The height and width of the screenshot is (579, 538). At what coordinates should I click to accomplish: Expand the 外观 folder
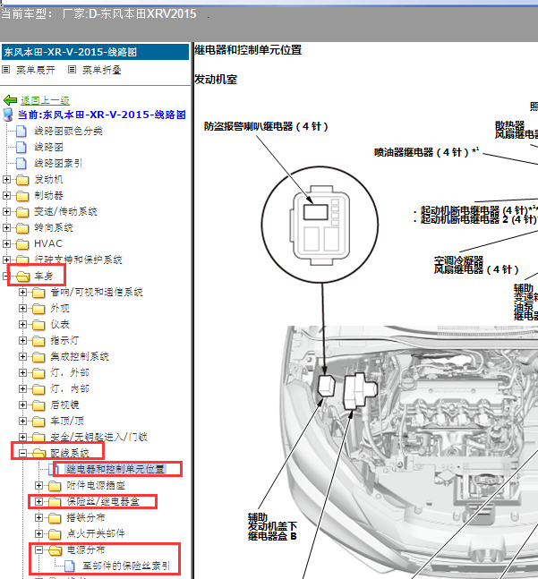point(22,309)
